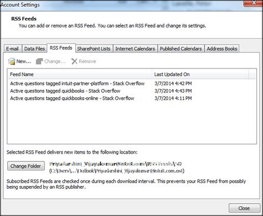Click the 3/7/2014 4:11 PM timestamp
This screenshot has width=263, height=216.
[x=173, y=99]
